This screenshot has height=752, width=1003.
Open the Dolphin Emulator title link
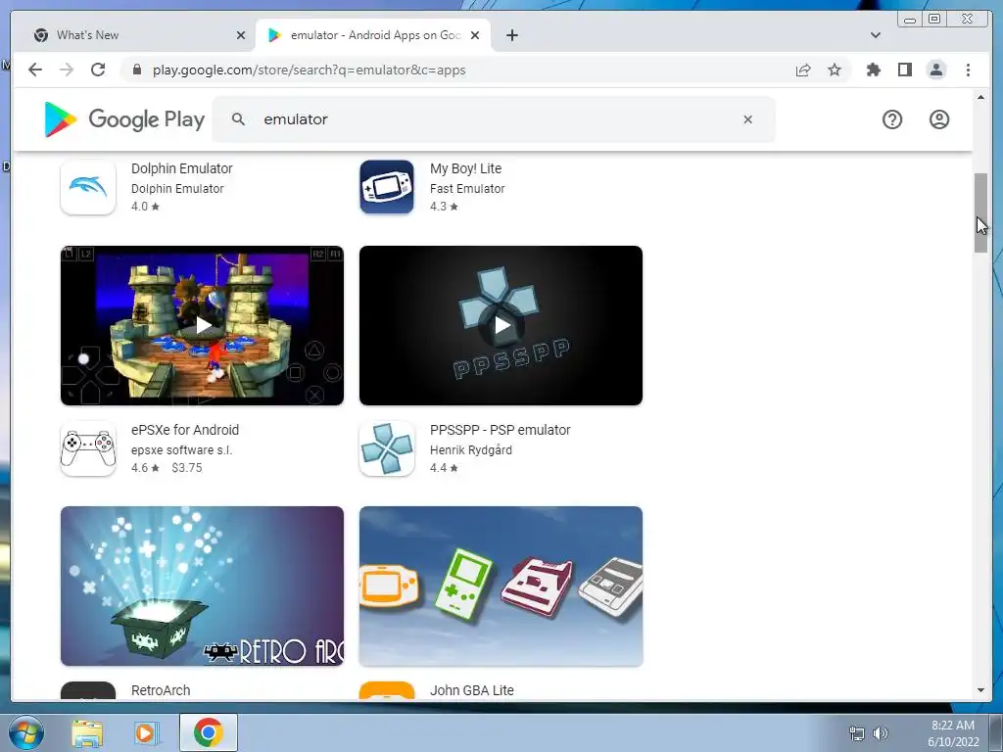[x=181, y=168]
